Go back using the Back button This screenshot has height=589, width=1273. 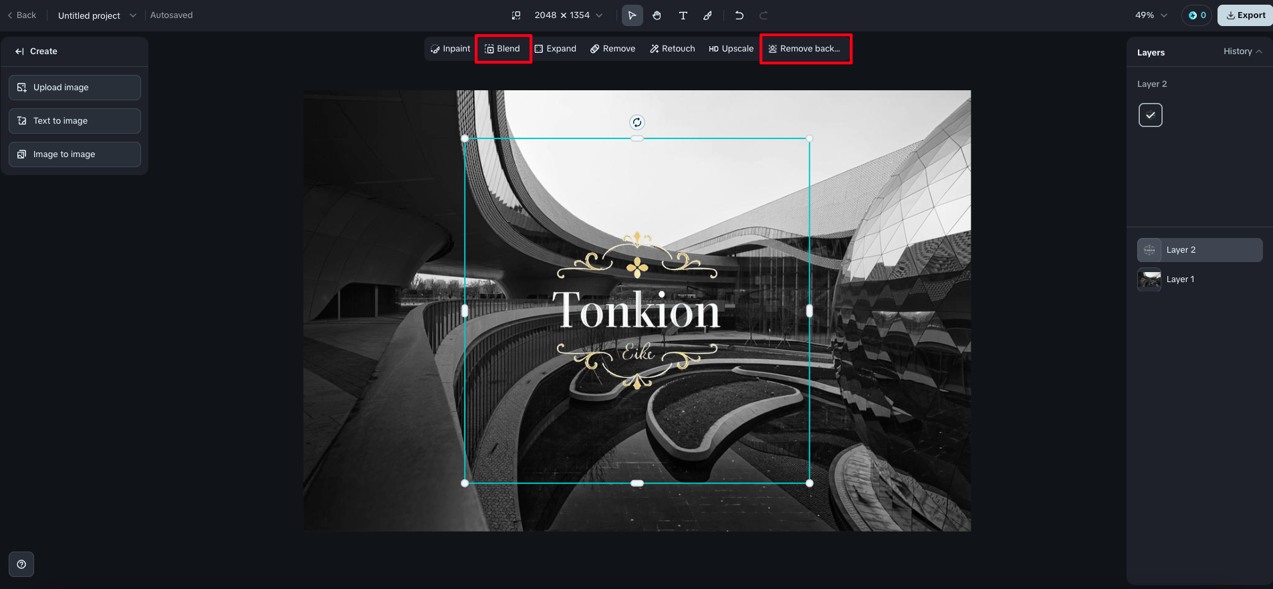point(21,15)
